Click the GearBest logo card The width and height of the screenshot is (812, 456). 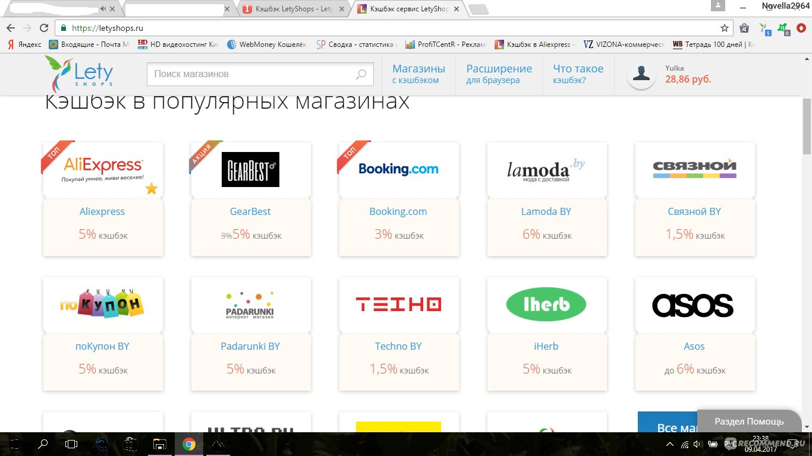[251, 170]
